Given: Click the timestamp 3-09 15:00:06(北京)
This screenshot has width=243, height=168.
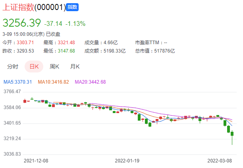Looking at the screenshot, I should pyautogui.click(x=23, y=34).
